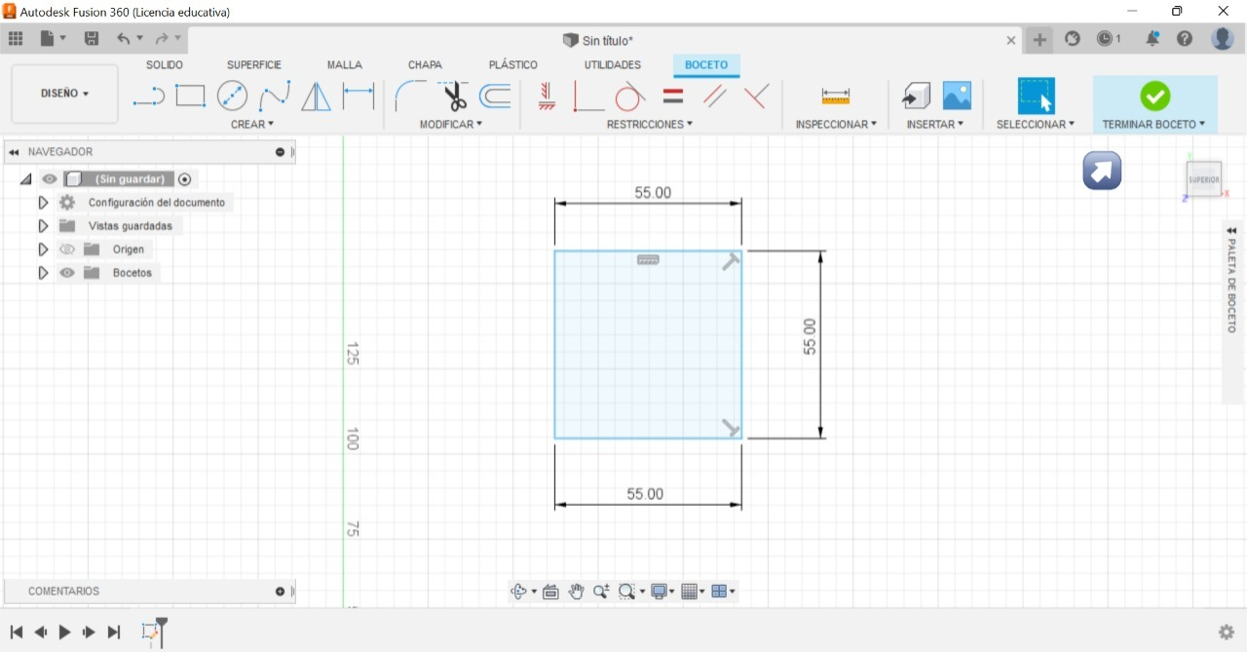The width and height of the screenshot is (1247, 652).
Task: Toggle visibility of the Origen folder
Action: pyautogui.click(x=67, y=249)
